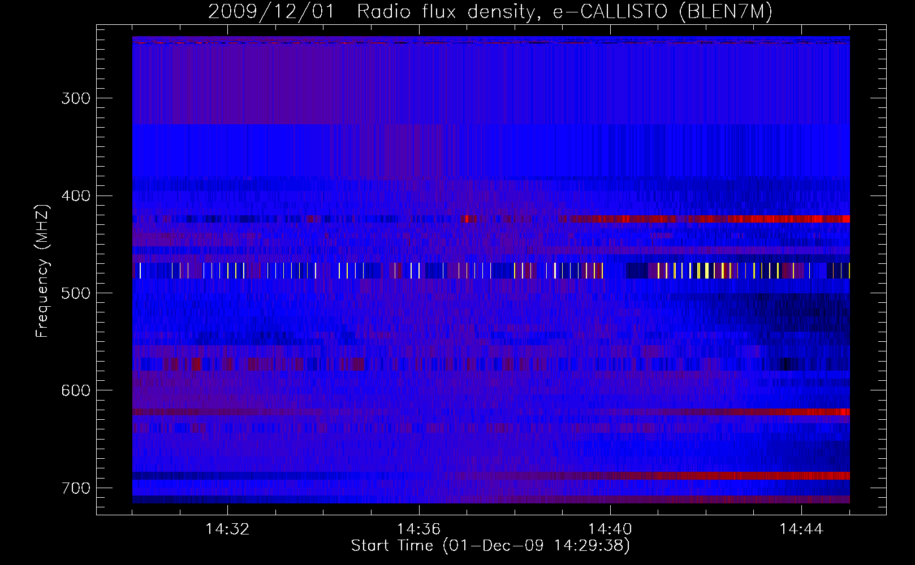Viewport: 915px width, 565px height.
Task: Click the 14:40 time tick label
Action: click(x=610, y=529)
